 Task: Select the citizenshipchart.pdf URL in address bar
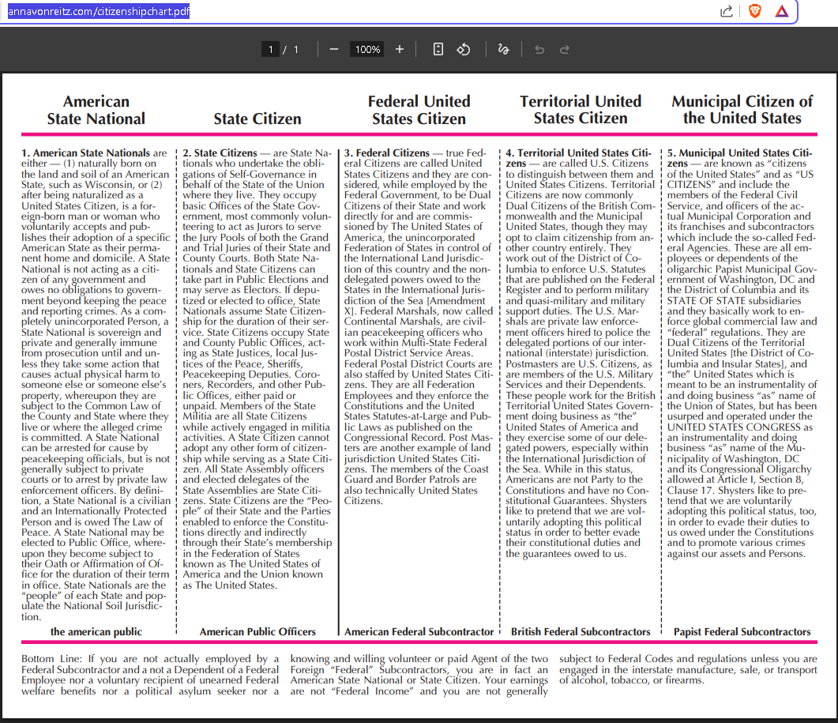pos(95,12)
